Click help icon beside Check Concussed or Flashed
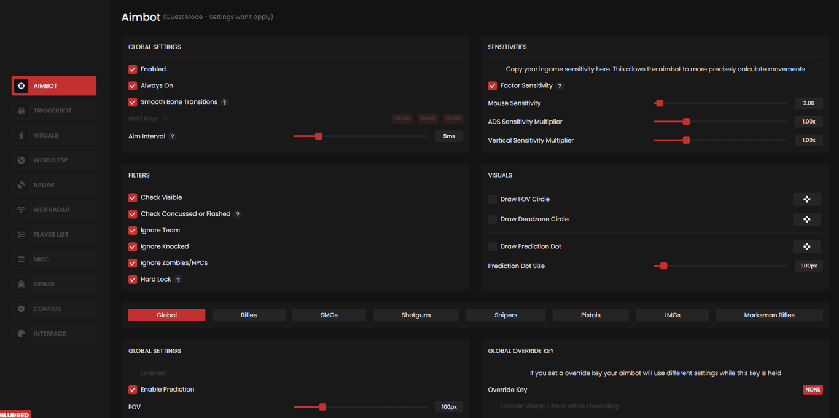Screen dimensions: 839x418 (x=238, y=214)
